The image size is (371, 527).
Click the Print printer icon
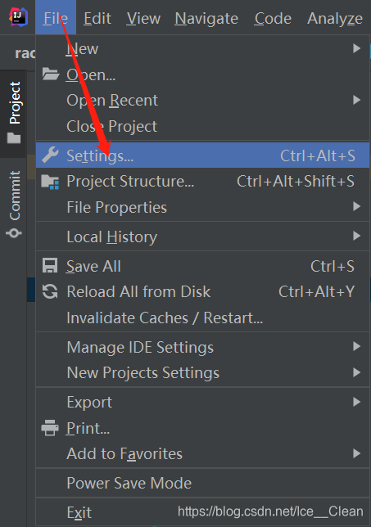coord(50,428)
